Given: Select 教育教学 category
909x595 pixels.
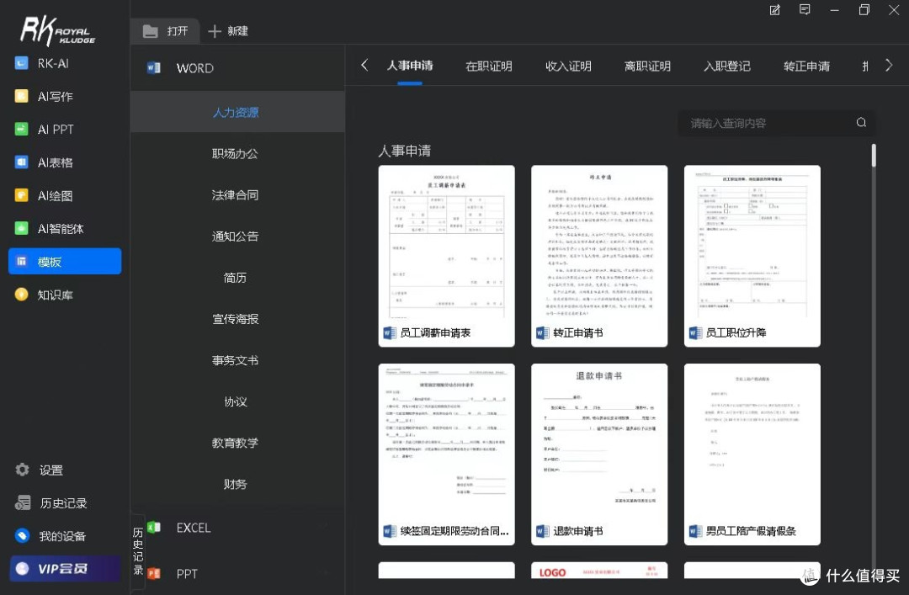Looking at the screenshot, I should pyautogui.click(x=235, y=443).
